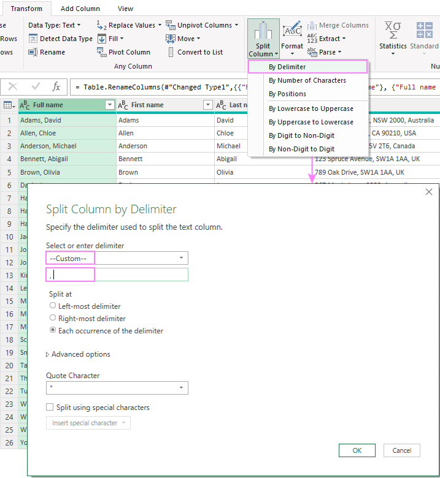Viewport: 440px width, 478px height.
Task: Select row 26 number header
Action: point(9,442)
